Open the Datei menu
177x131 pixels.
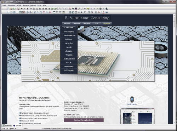[4, 5]
